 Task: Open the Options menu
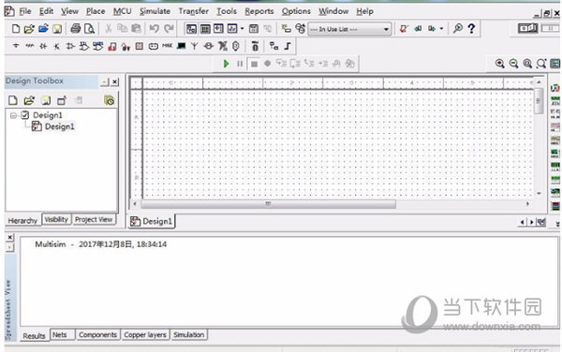[x=296, y=11]
